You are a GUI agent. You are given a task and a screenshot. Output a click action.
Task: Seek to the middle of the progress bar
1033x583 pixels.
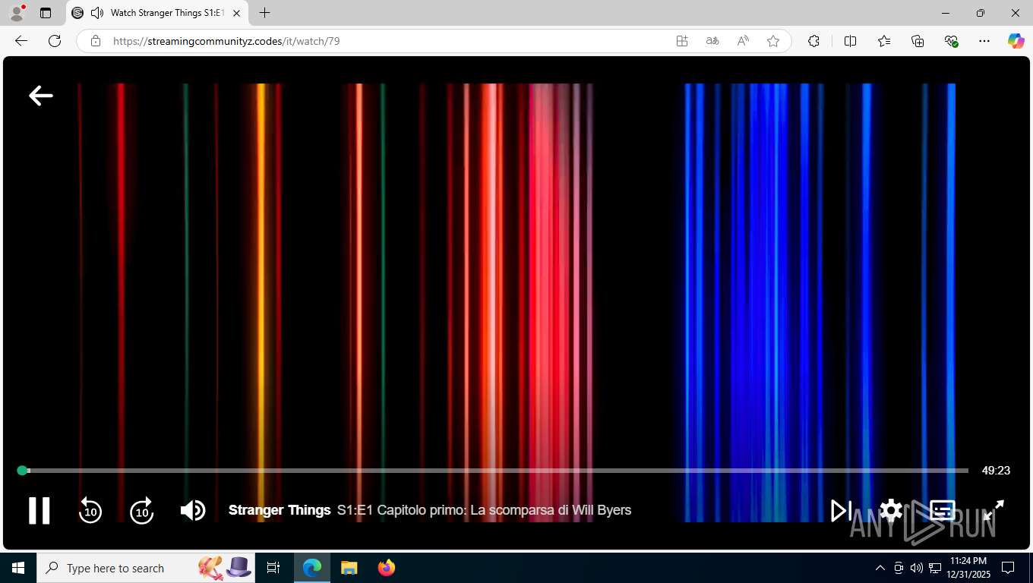[495, 471]
